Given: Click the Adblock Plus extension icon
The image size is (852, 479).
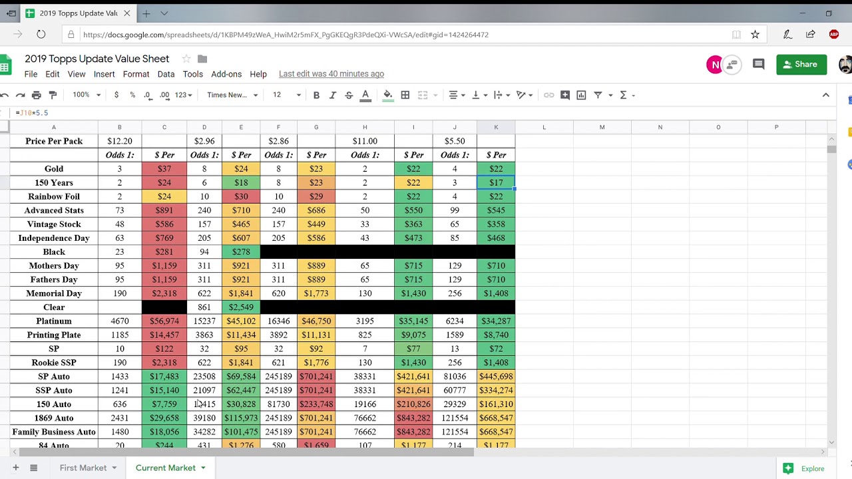Looking at the screenshot, I should (834, 35).
